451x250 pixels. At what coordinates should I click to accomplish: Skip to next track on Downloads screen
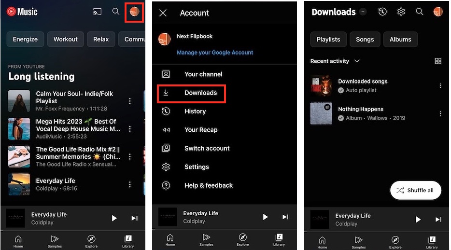[x=438, y=220]
